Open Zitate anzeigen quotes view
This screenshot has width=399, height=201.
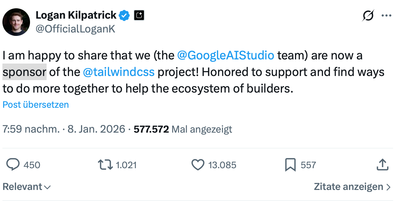352,187
